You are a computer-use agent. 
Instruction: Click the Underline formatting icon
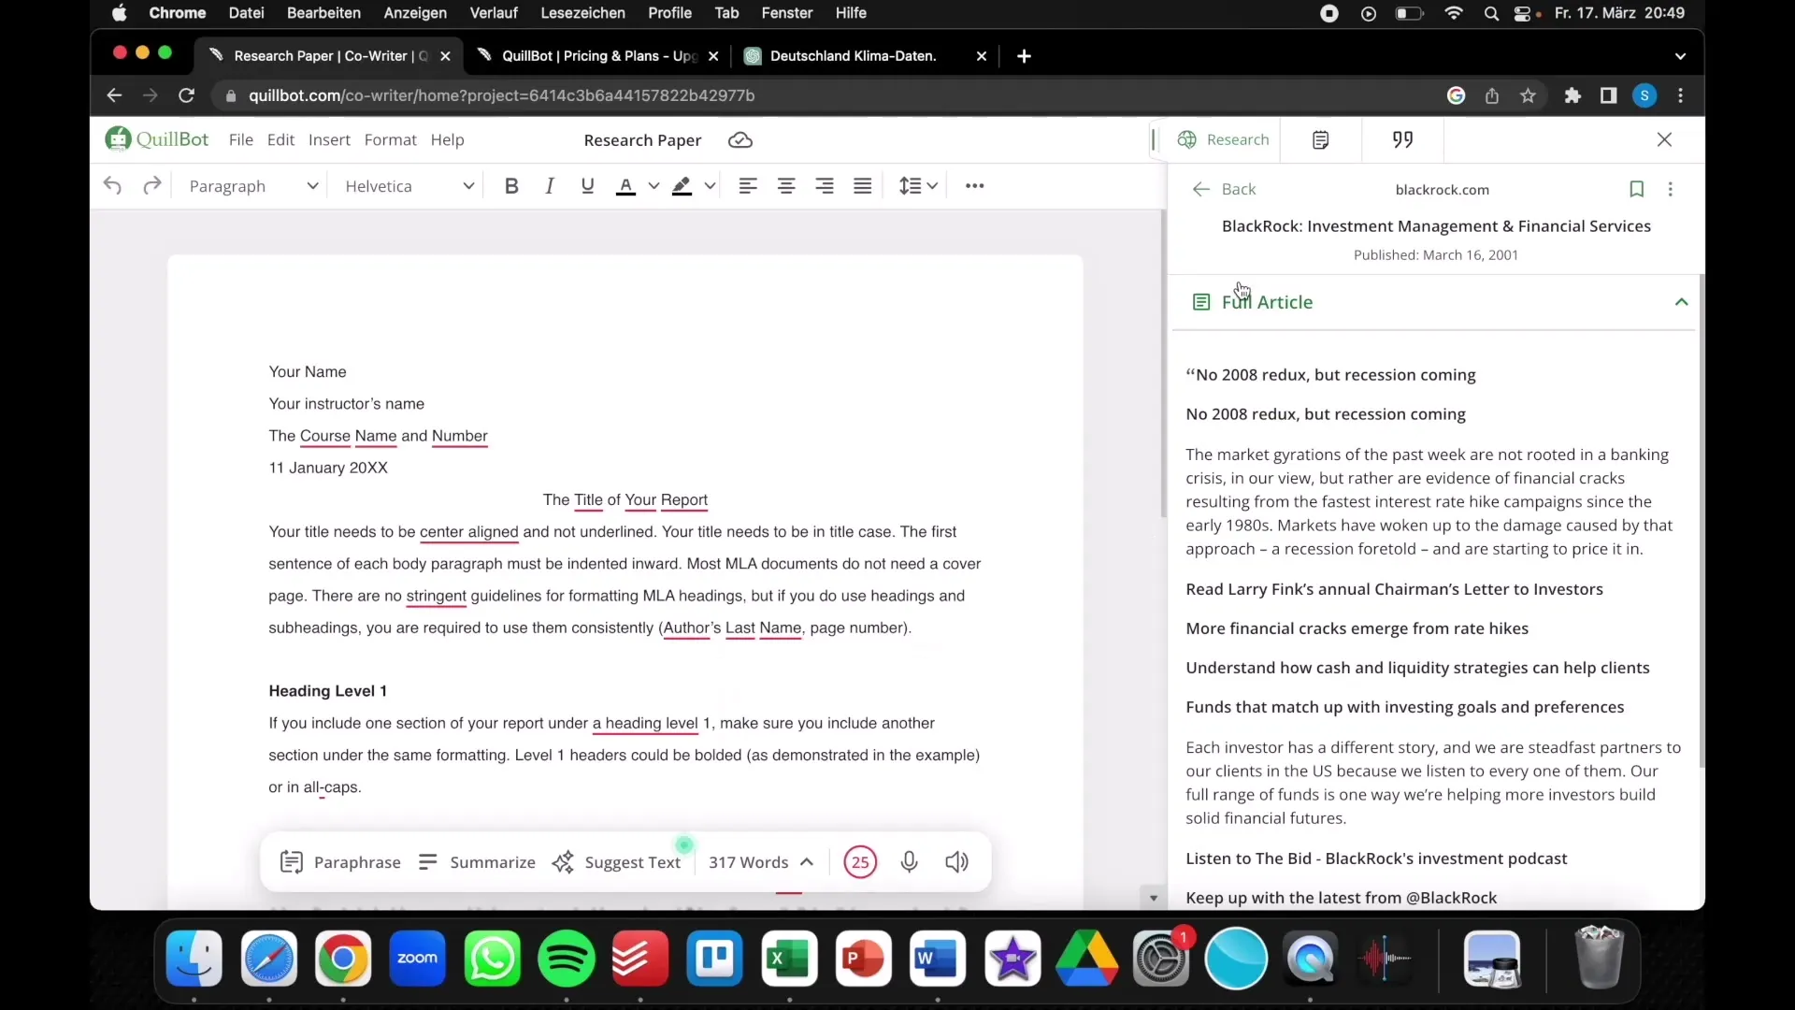click(587, 185)
